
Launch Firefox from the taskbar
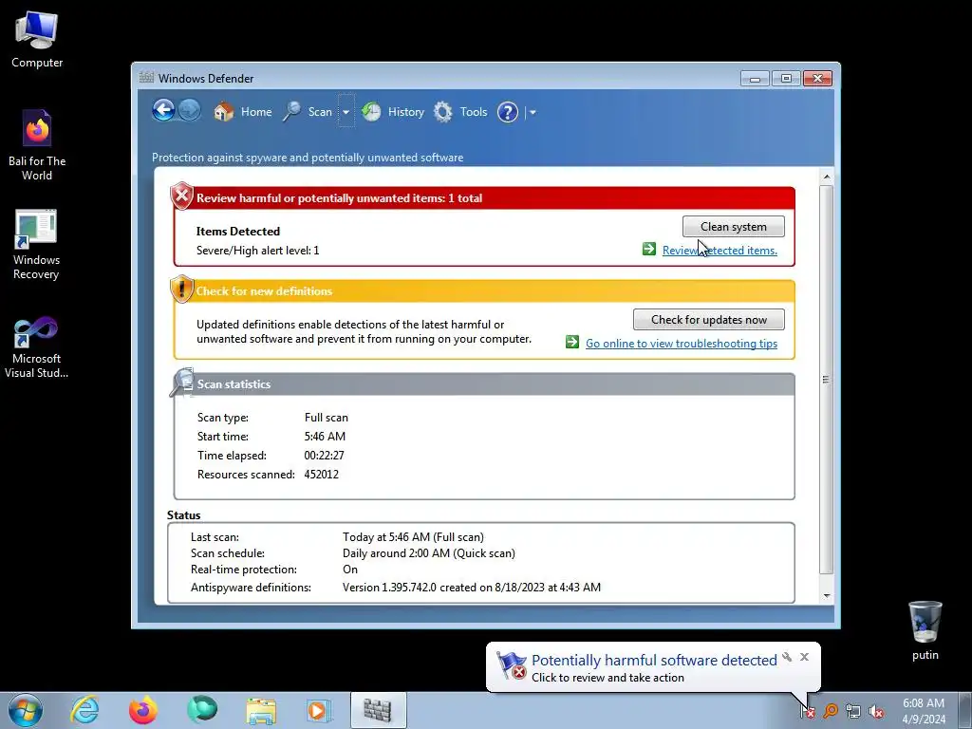click(143, 710)
